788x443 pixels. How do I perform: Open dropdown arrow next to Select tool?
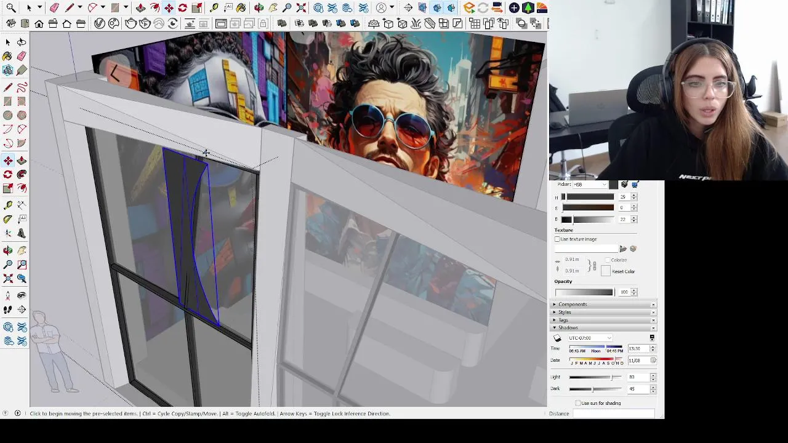coord(39,8)
